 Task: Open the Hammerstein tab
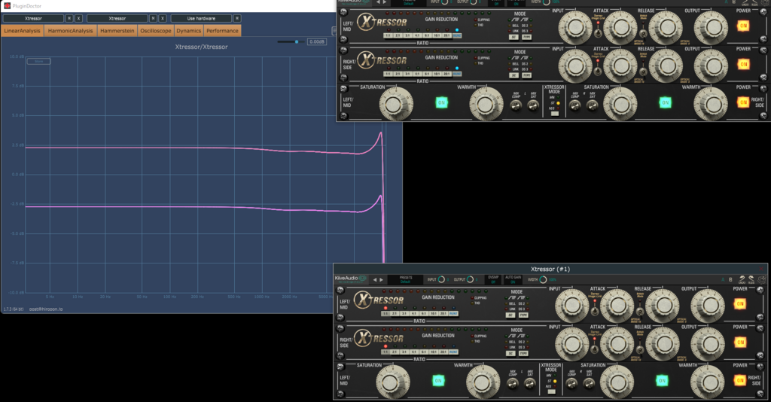pyautogui.click(x=117, y=30)
